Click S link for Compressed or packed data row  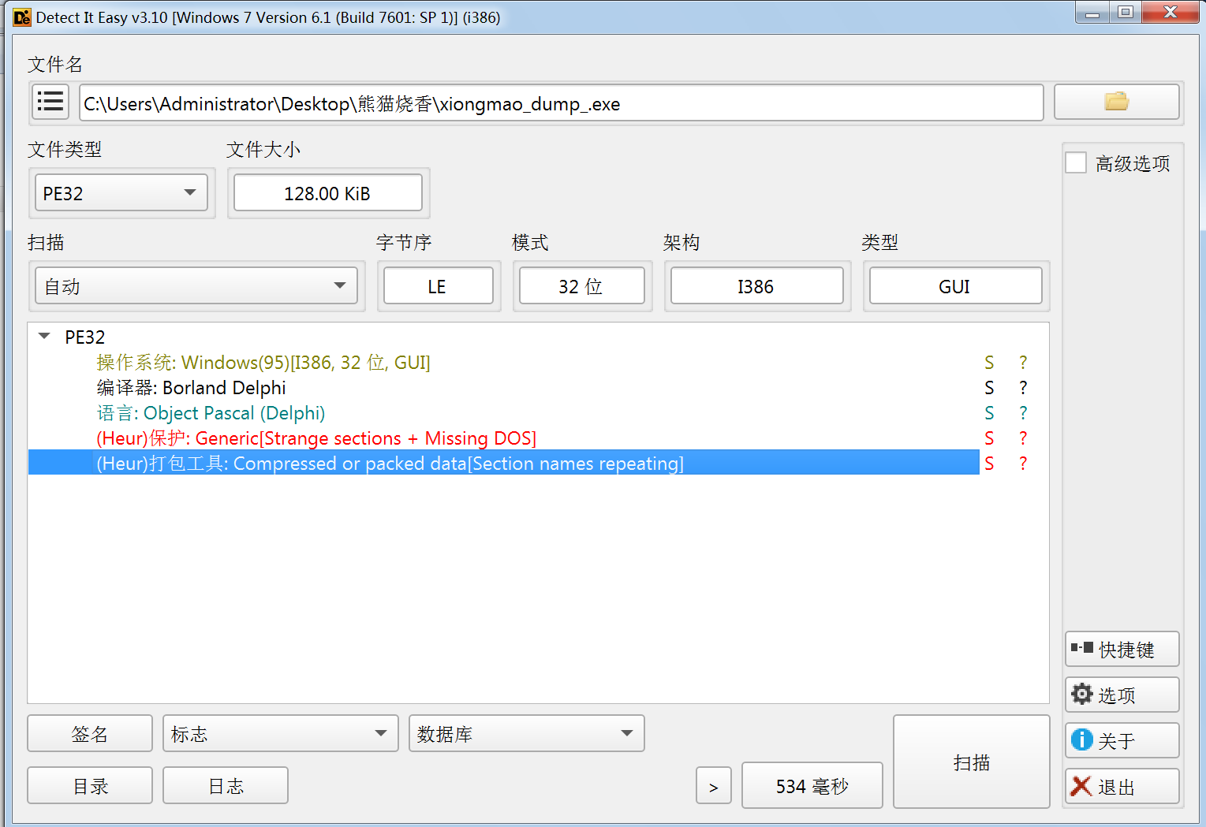point(989,463)
